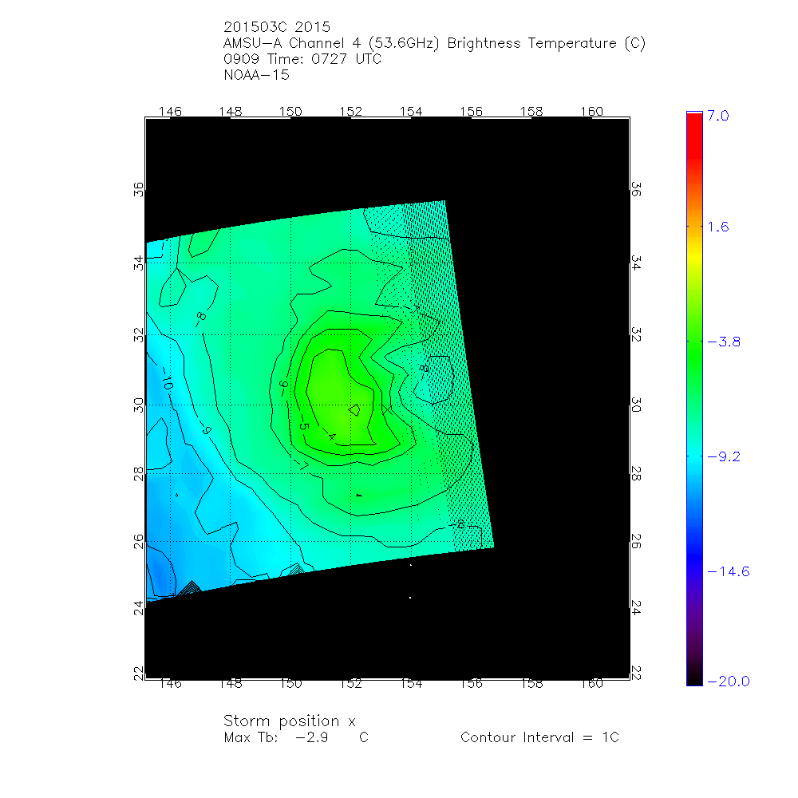Screen dimensions: 798x798
Task: Click the bottom axis longitude label '150'
Action: pyautogui.click(x=290, y=684)
